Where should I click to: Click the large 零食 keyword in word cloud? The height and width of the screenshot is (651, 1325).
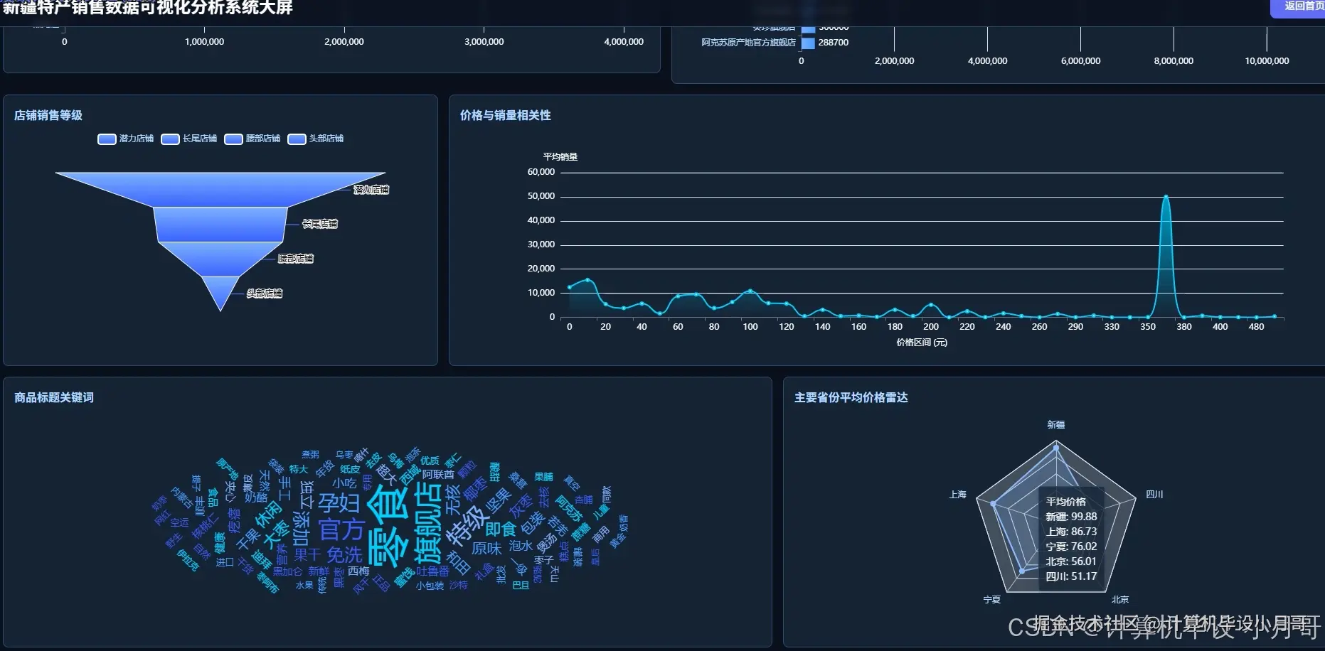click(x=389, y=526)
